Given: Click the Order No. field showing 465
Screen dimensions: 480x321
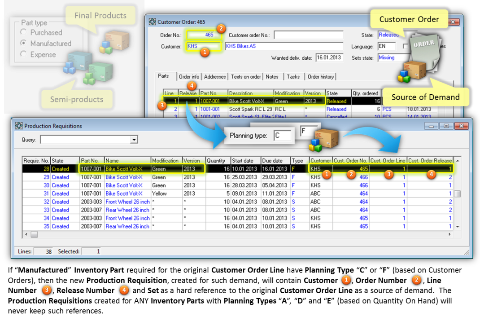Looking at the screenshot, I should point(203,35).
